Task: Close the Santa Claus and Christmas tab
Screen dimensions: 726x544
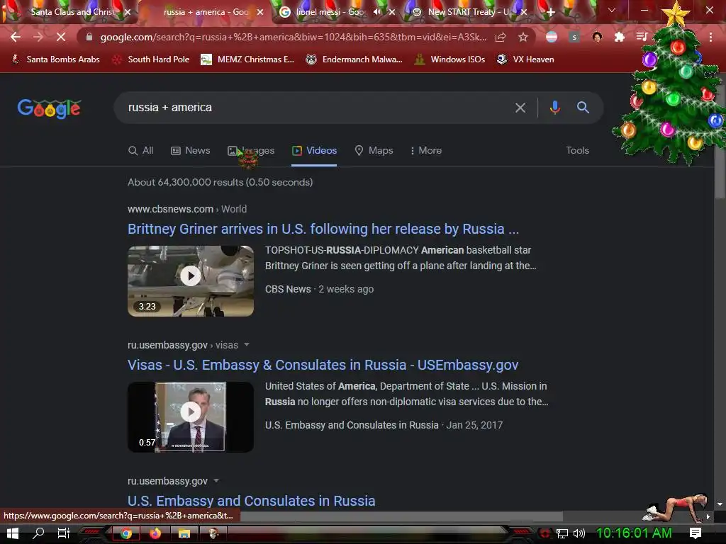Action: click(128, 12)
